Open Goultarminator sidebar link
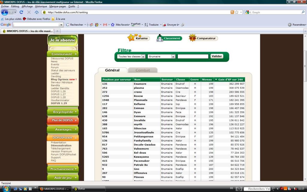This screenshot has width=307, height=192. [60, 100]
